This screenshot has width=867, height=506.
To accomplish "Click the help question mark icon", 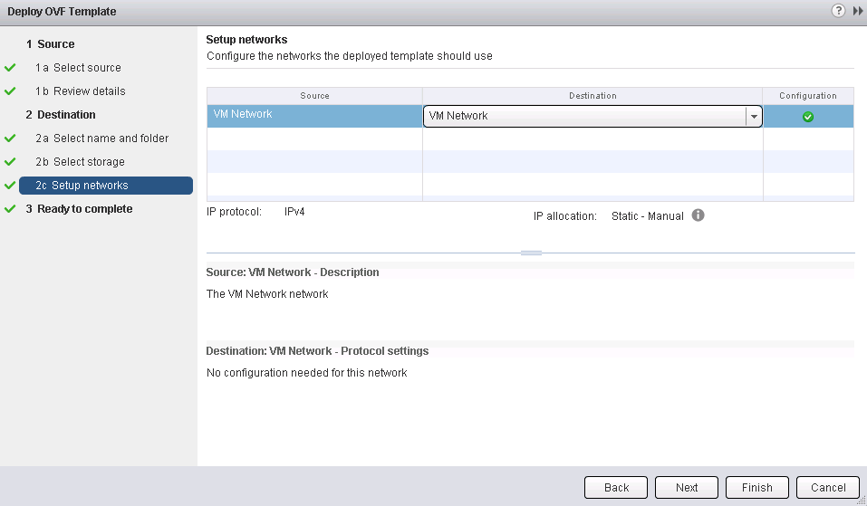I will [x=839, y=11].
